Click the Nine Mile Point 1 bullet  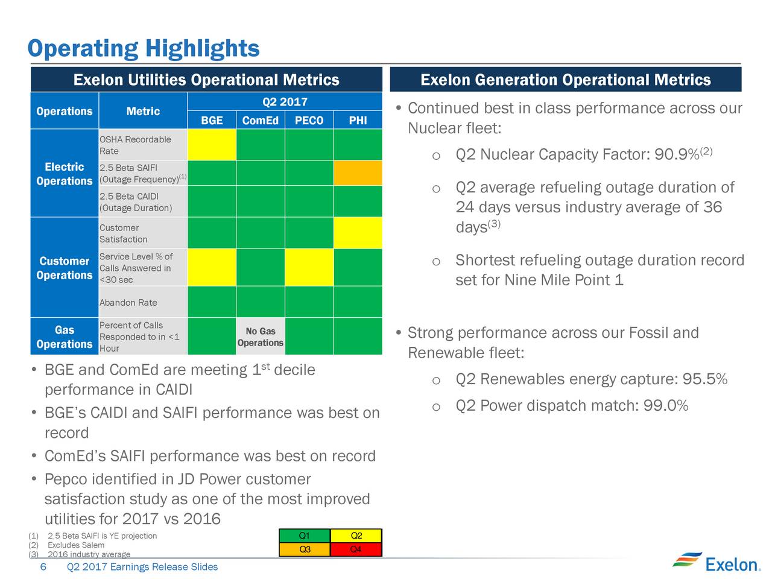[588, 270]
